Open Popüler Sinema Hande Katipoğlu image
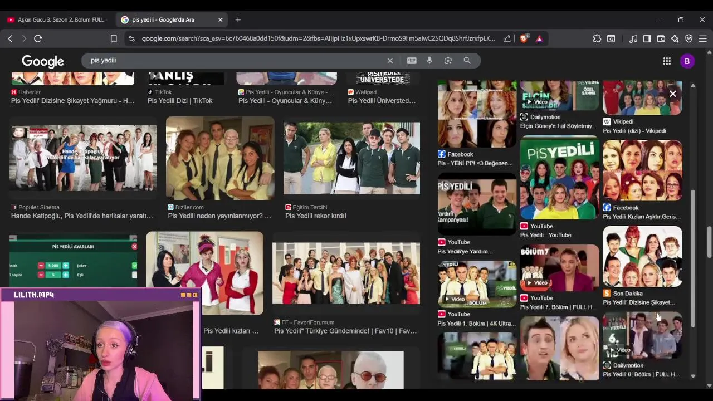The width and height of the screenshot is (713, 401). coord(83,158)
